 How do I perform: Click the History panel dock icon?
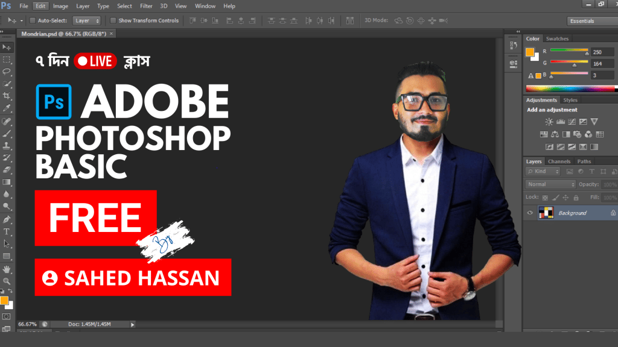tap(513, 46)
